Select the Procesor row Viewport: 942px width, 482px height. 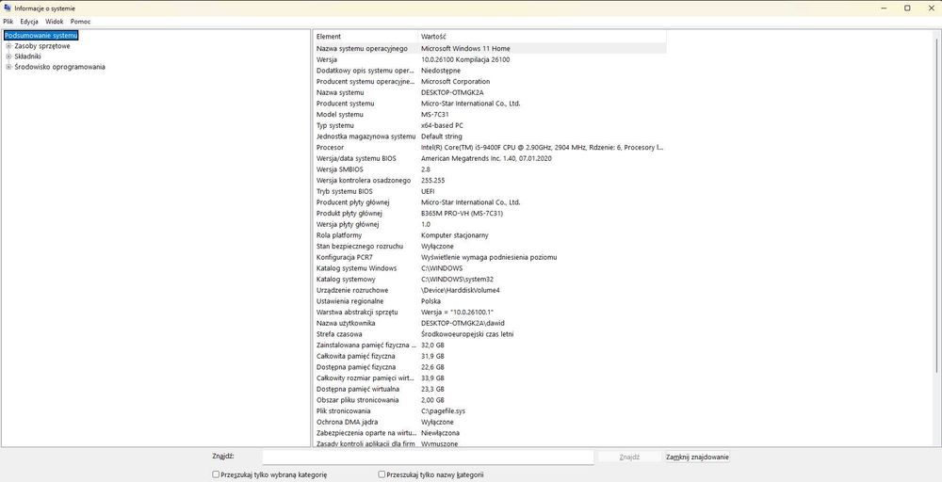click(x=490, y=147)
